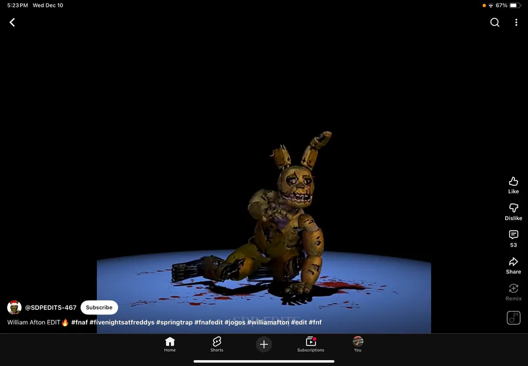
Task: Tap the 5:23 PM clock
Action: coord(17,5)
